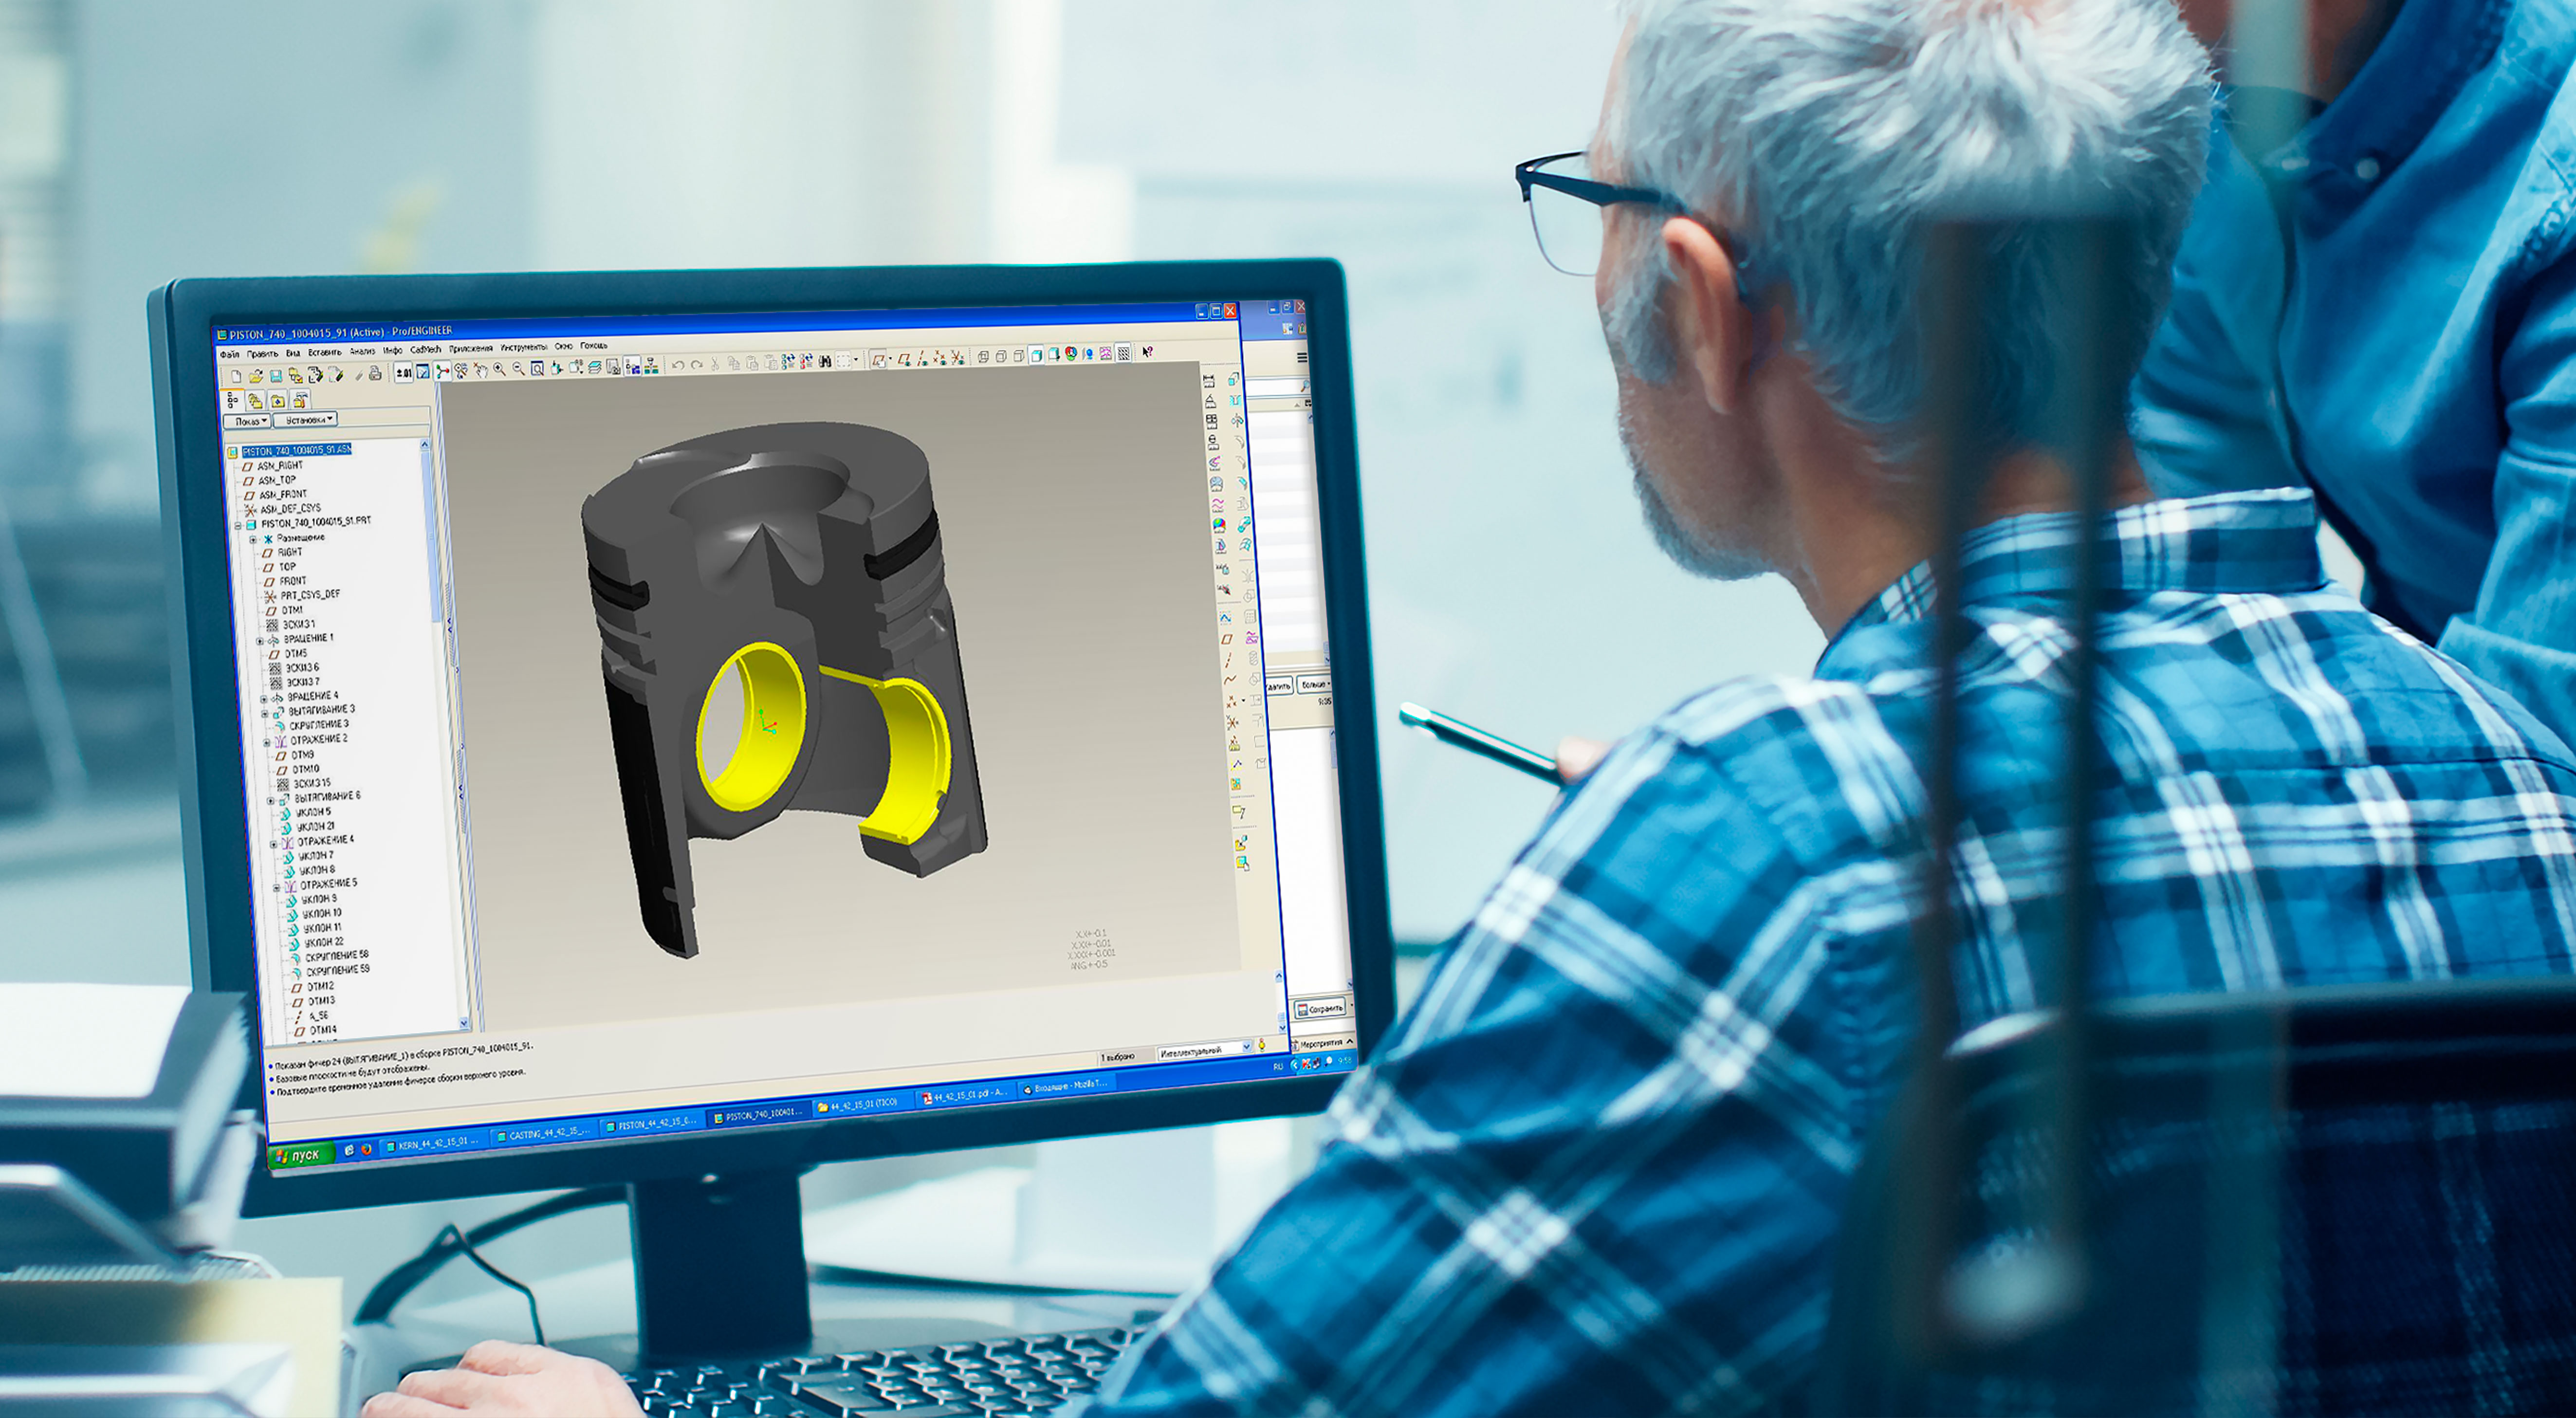
Task: Click the context help arrow icon
Action: (x=1147, y=351)
